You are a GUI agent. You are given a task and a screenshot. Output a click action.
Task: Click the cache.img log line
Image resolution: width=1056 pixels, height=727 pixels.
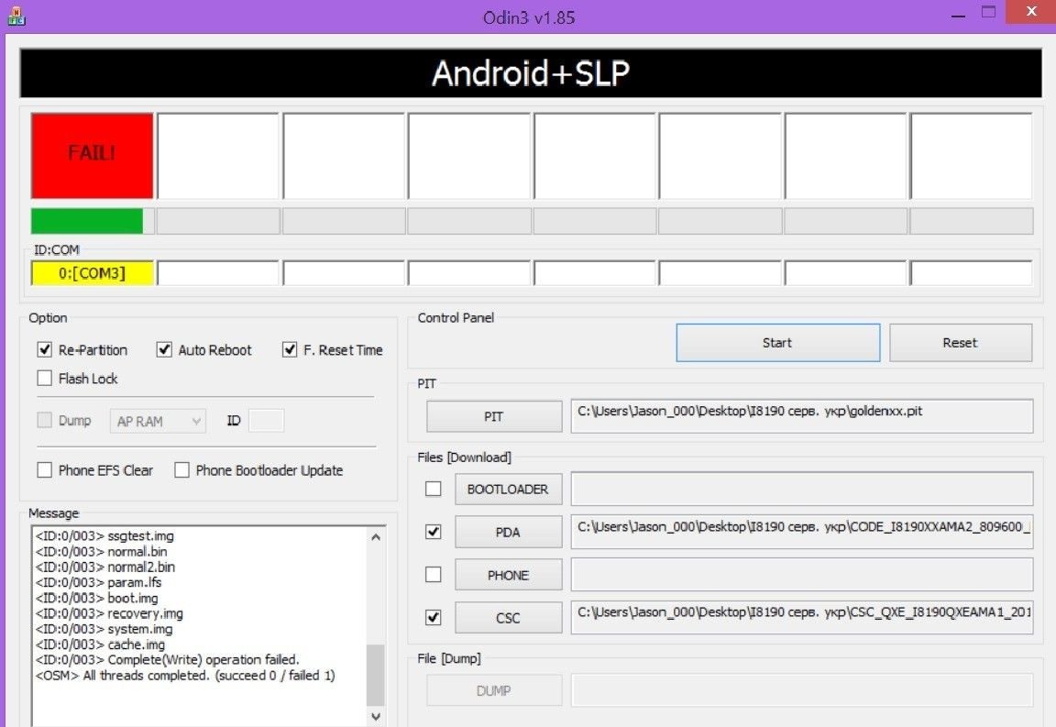coord(100,644)
